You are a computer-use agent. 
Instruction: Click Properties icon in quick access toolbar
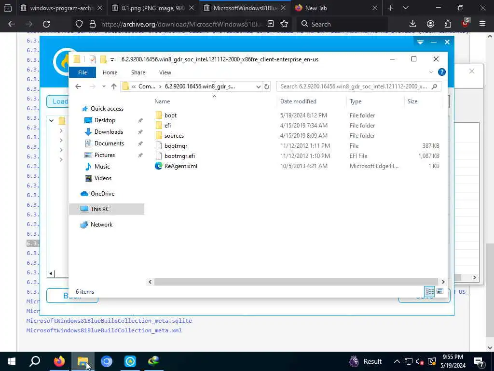click(92, 59)
